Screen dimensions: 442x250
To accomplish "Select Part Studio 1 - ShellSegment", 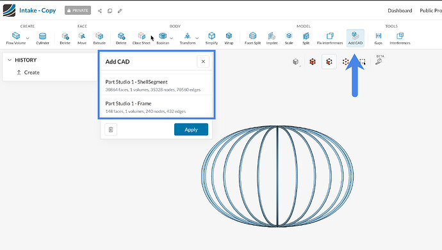I will coord(156,85).
